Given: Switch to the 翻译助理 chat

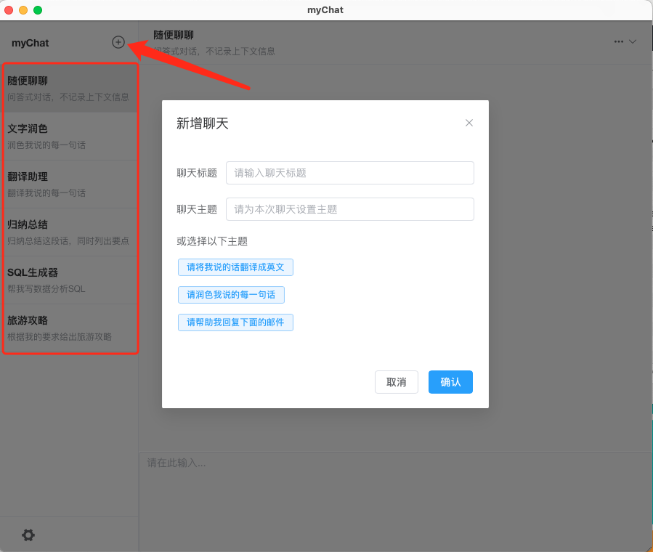Looking at the screenshot, I should [x=69, y=184].
